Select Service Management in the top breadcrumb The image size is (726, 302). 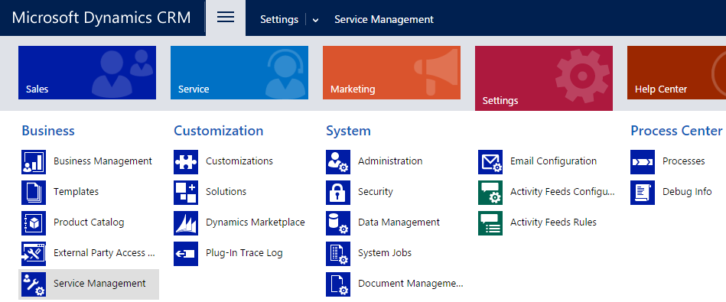pyautogui.click(x=384, y=19)
